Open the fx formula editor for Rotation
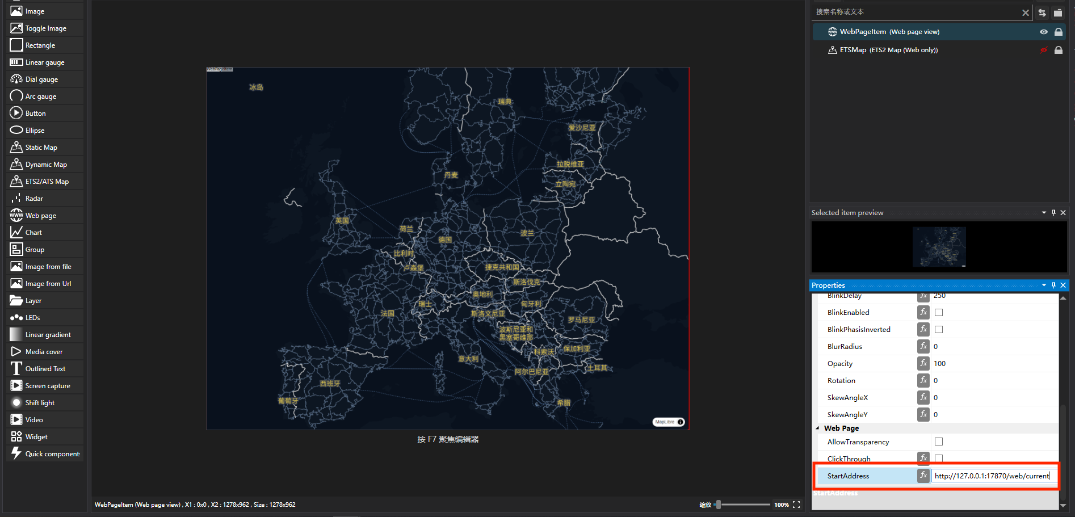This screenshot has height=517, width=1075. pos(923,380)
